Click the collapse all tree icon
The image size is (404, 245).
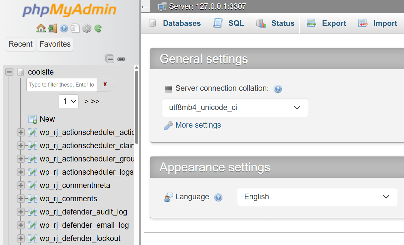point(110,59)
